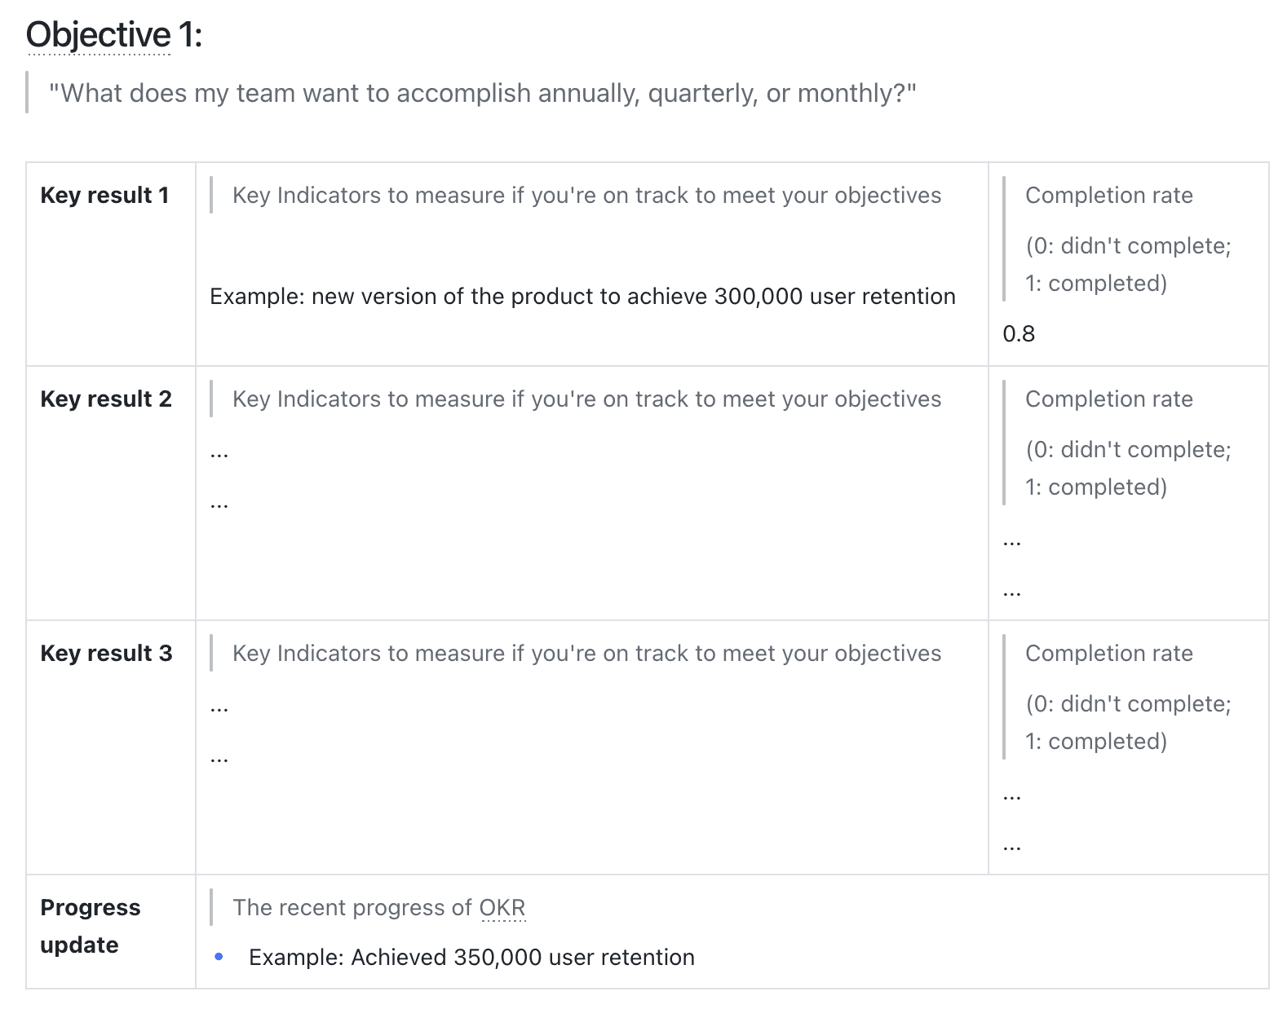Click the Achieved 350,000 user retention item

click(x=471, y=958)
